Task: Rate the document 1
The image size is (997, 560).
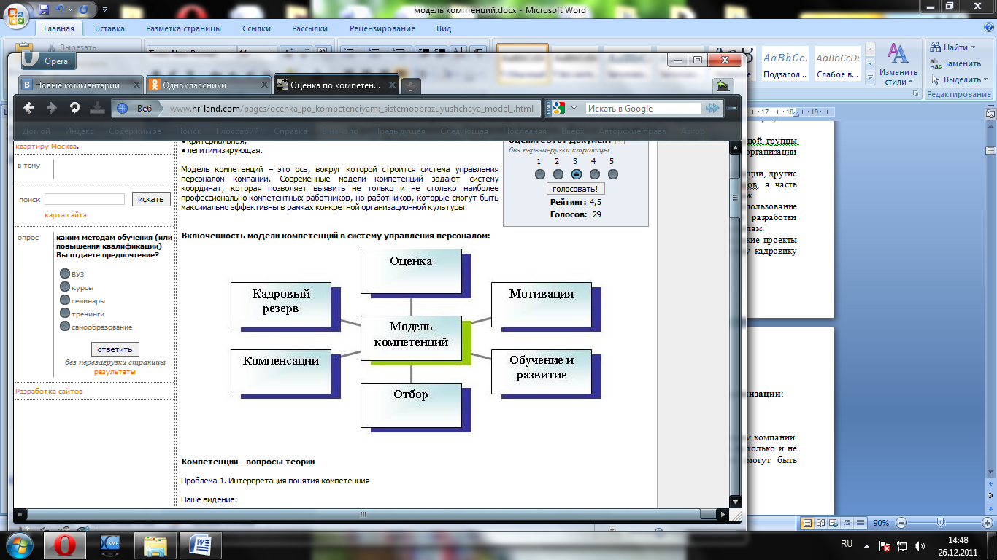Action: 539,174
